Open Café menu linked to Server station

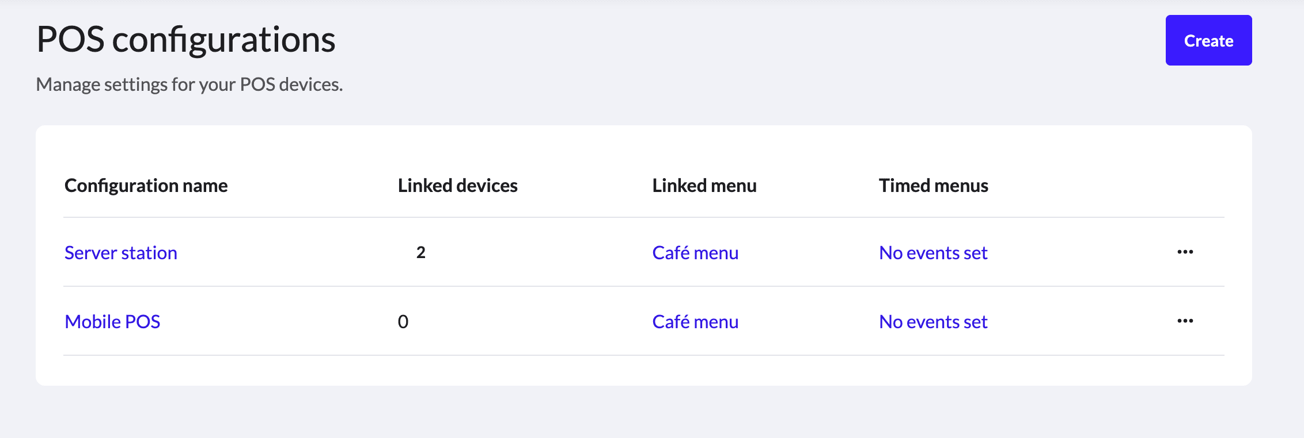pos(695,253)
